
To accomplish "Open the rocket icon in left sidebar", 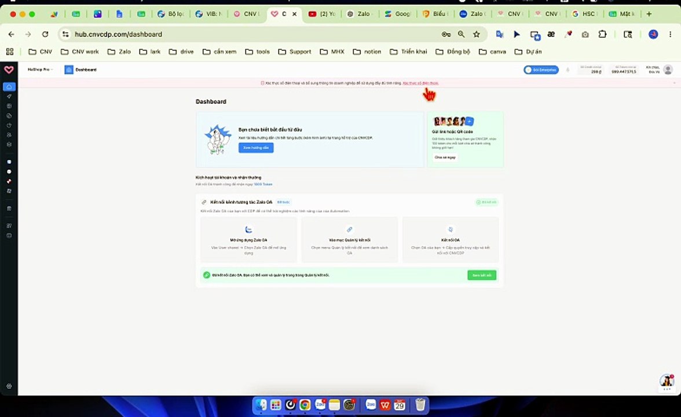I will 9,96.
